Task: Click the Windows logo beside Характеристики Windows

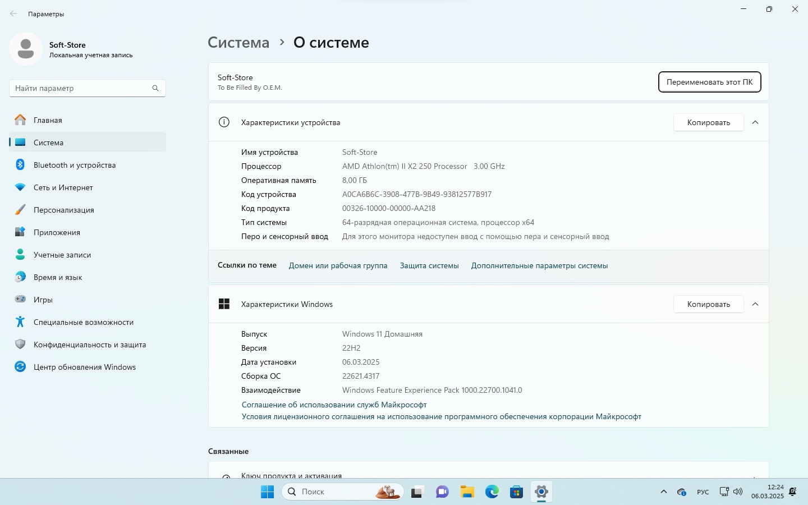Action: (224, 304)
